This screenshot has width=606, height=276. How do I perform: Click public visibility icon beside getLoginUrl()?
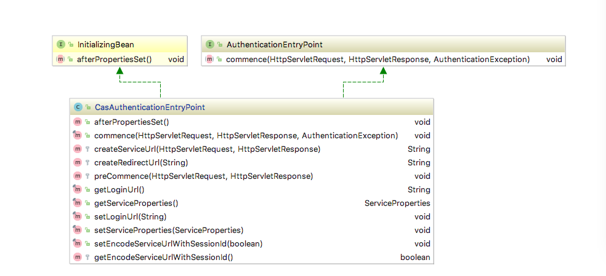click(x=87, y=189)
